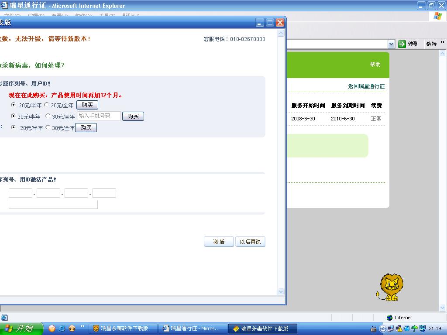Open the 返回瑞星通行证 link

pyautogui.click(x=366, y=86)
